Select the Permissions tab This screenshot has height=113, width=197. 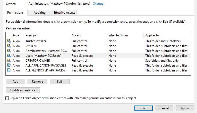(x=15, y=13)
